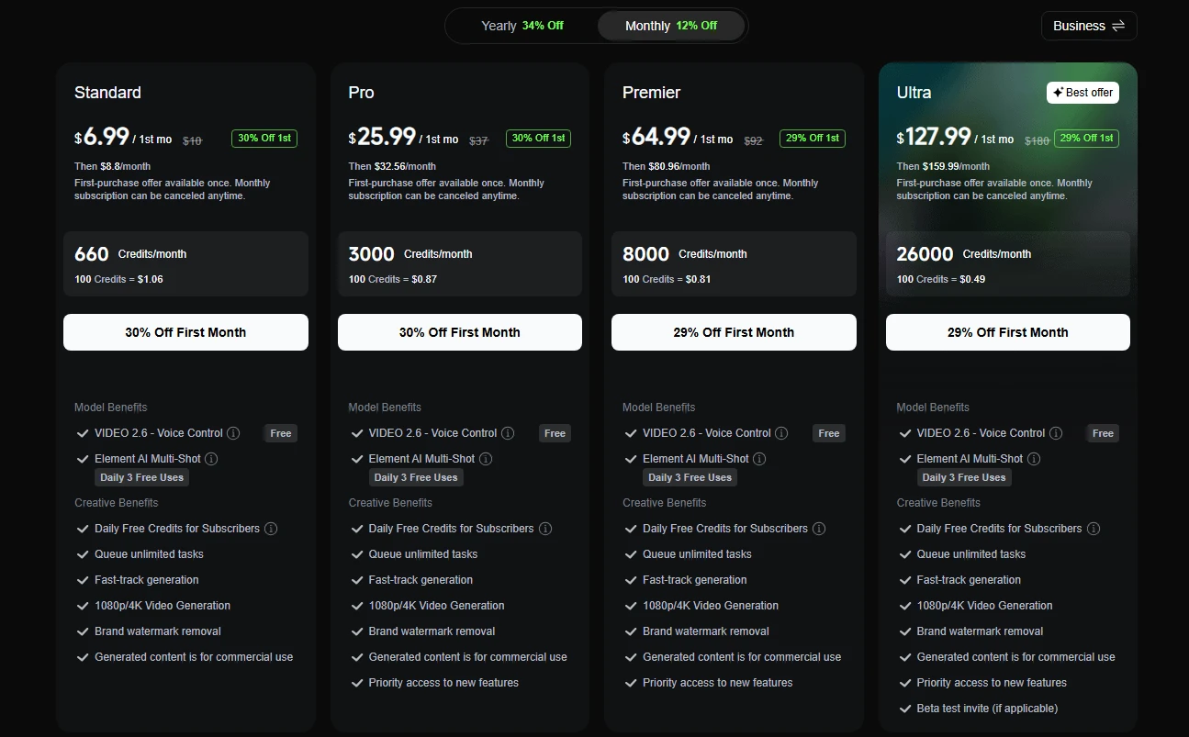
Task: Click info icon for Premier plan's VIDEO 2.6 Voice Control
Action: point(781,433)
